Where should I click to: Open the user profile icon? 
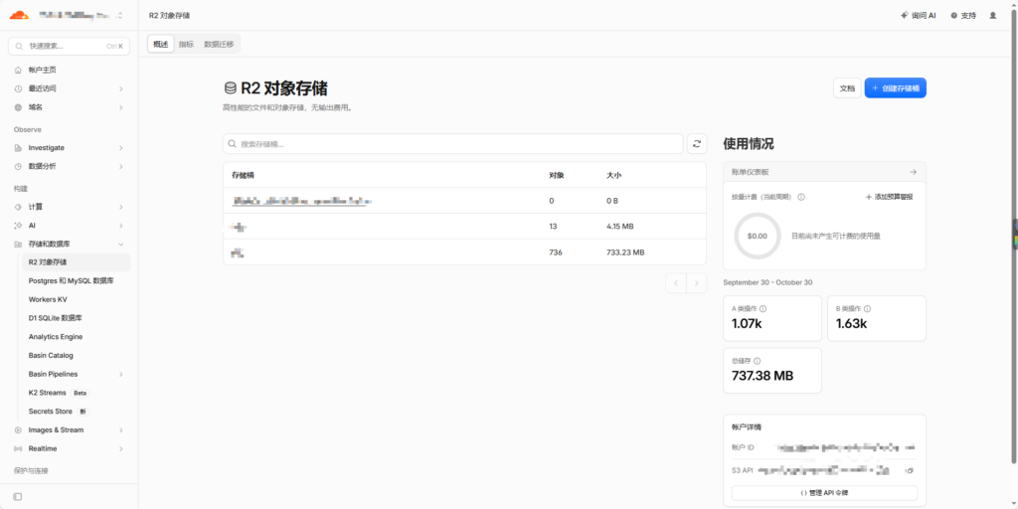point(993,16)
